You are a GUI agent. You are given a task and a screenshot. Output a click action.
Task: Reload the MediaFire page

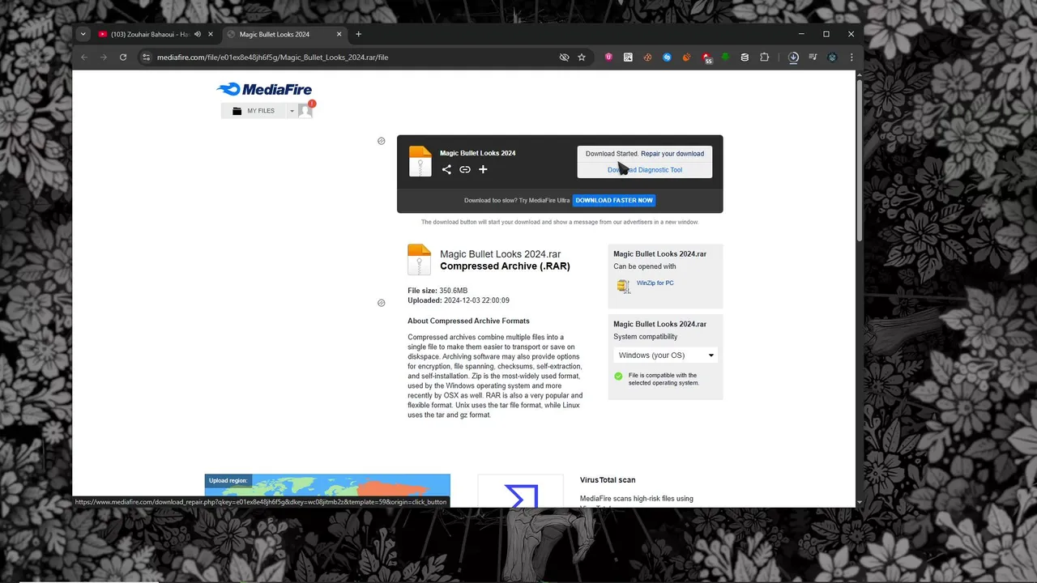[123, 57]
